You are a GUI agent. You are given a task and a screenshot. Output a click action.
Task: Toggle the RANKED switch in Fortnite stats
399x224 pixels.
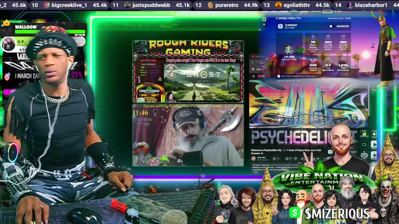click(x=332, y=26)
